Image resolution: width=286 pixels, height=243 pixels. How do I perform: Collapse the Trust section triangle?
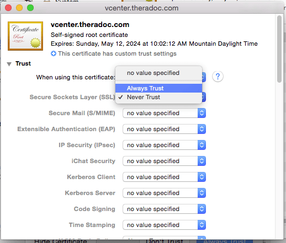tap(9, 64)
